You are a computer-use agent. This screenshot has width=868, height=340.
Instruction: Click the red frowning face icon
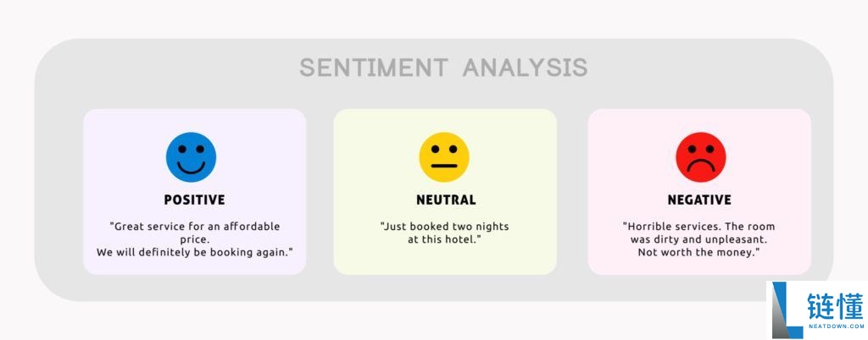point(701,157)
